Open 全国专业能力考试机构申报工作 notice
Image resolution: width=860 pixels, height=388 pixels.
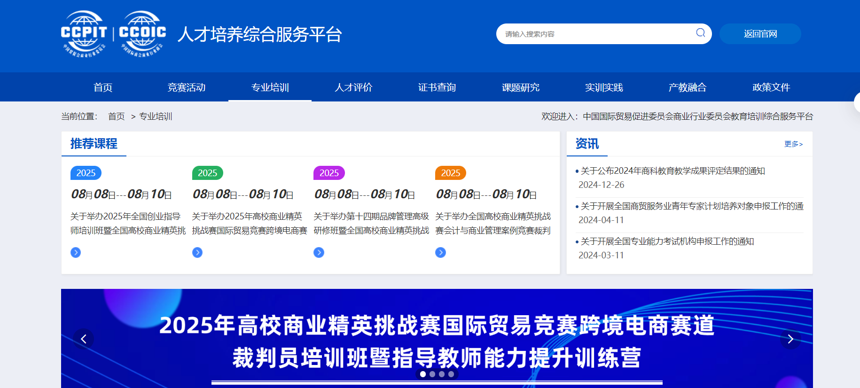pos(667,241)
